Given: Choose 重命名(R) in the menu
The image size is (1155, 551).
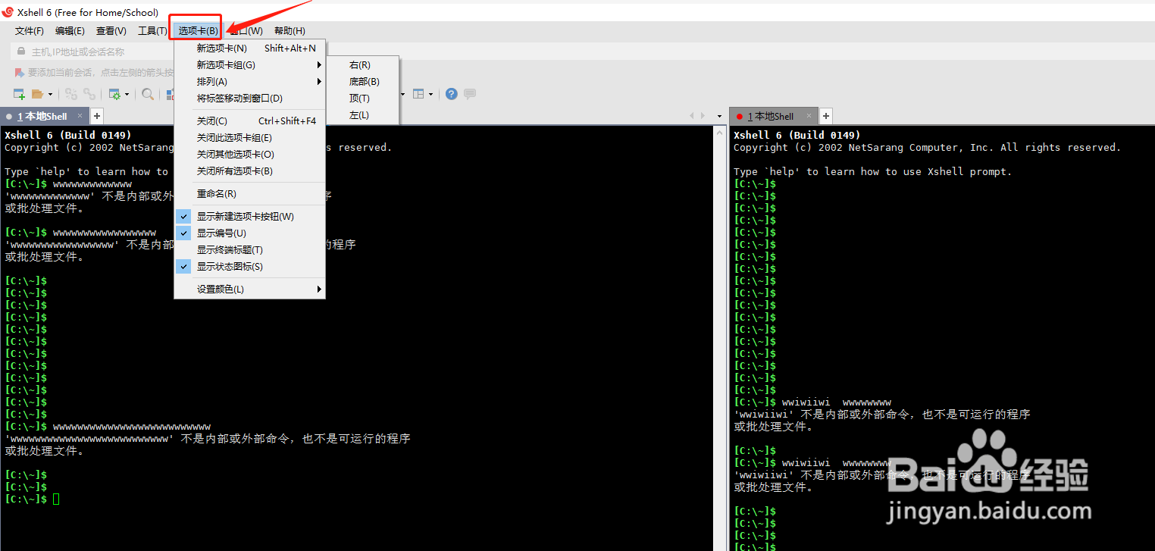Looking at the screenshot, I should pyautogui.click(x=250, y=193).
